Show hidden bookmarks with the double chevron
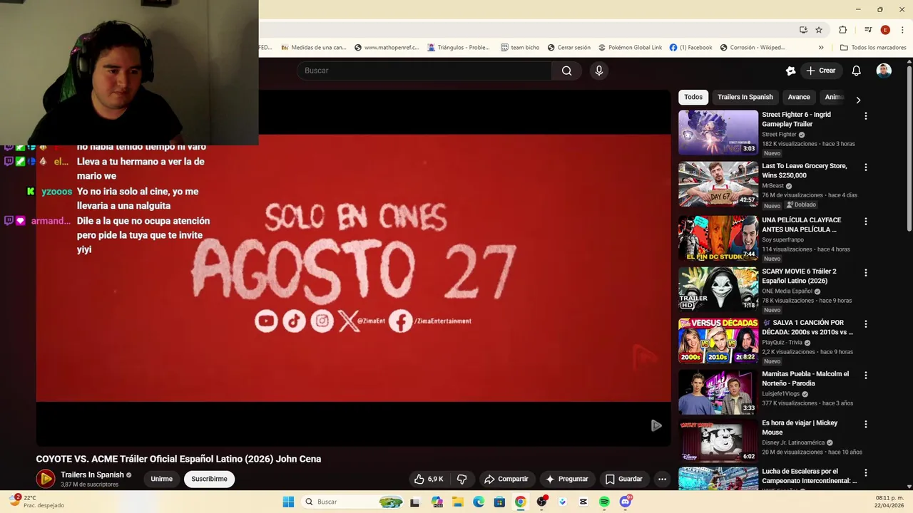Image resolution: width=913 pixels, height=513 pixels. [821, 48]
